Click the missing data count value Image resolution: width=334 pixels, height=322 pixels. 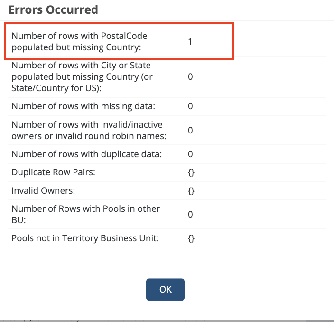pyautogui.click(x=190, y=106)
